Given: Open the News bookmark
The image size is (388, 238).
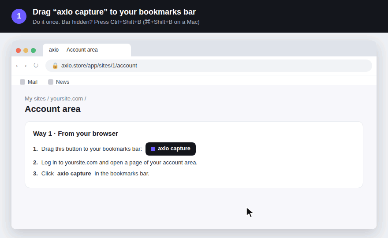Looking at the screenshot, I should coord(59,82).
